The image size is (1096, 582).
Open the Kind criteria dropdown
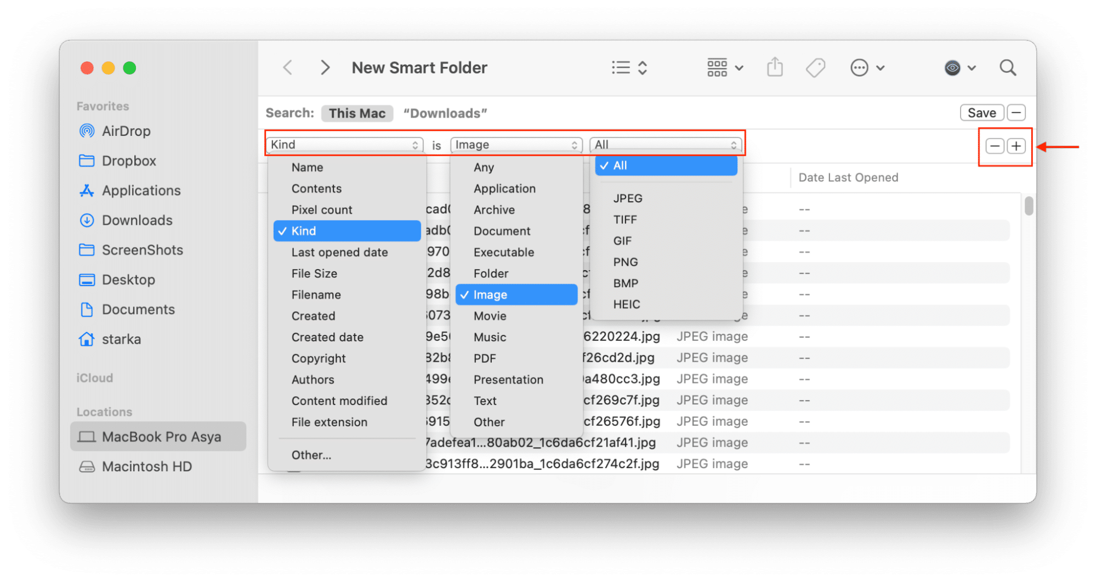pos(345,144)
